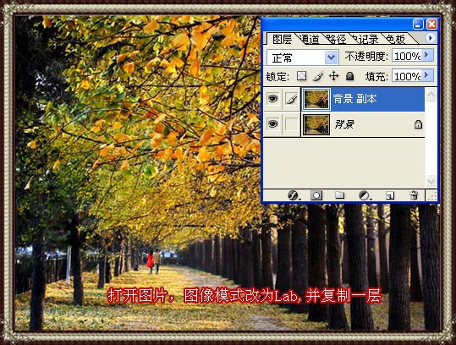
Task: Add a layer style (fx) button
Action: (293, 195)
